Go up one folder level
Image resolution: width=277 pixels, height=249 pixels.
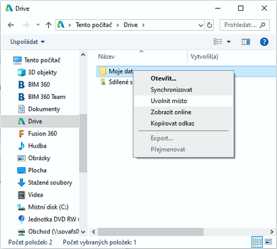49,25
